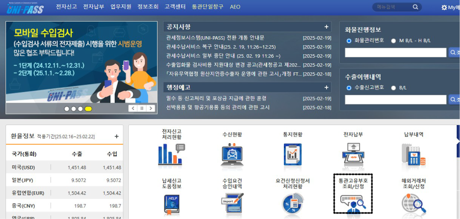Open the 전자납부 menu
The image size is (460, 219).
point(94,7)
